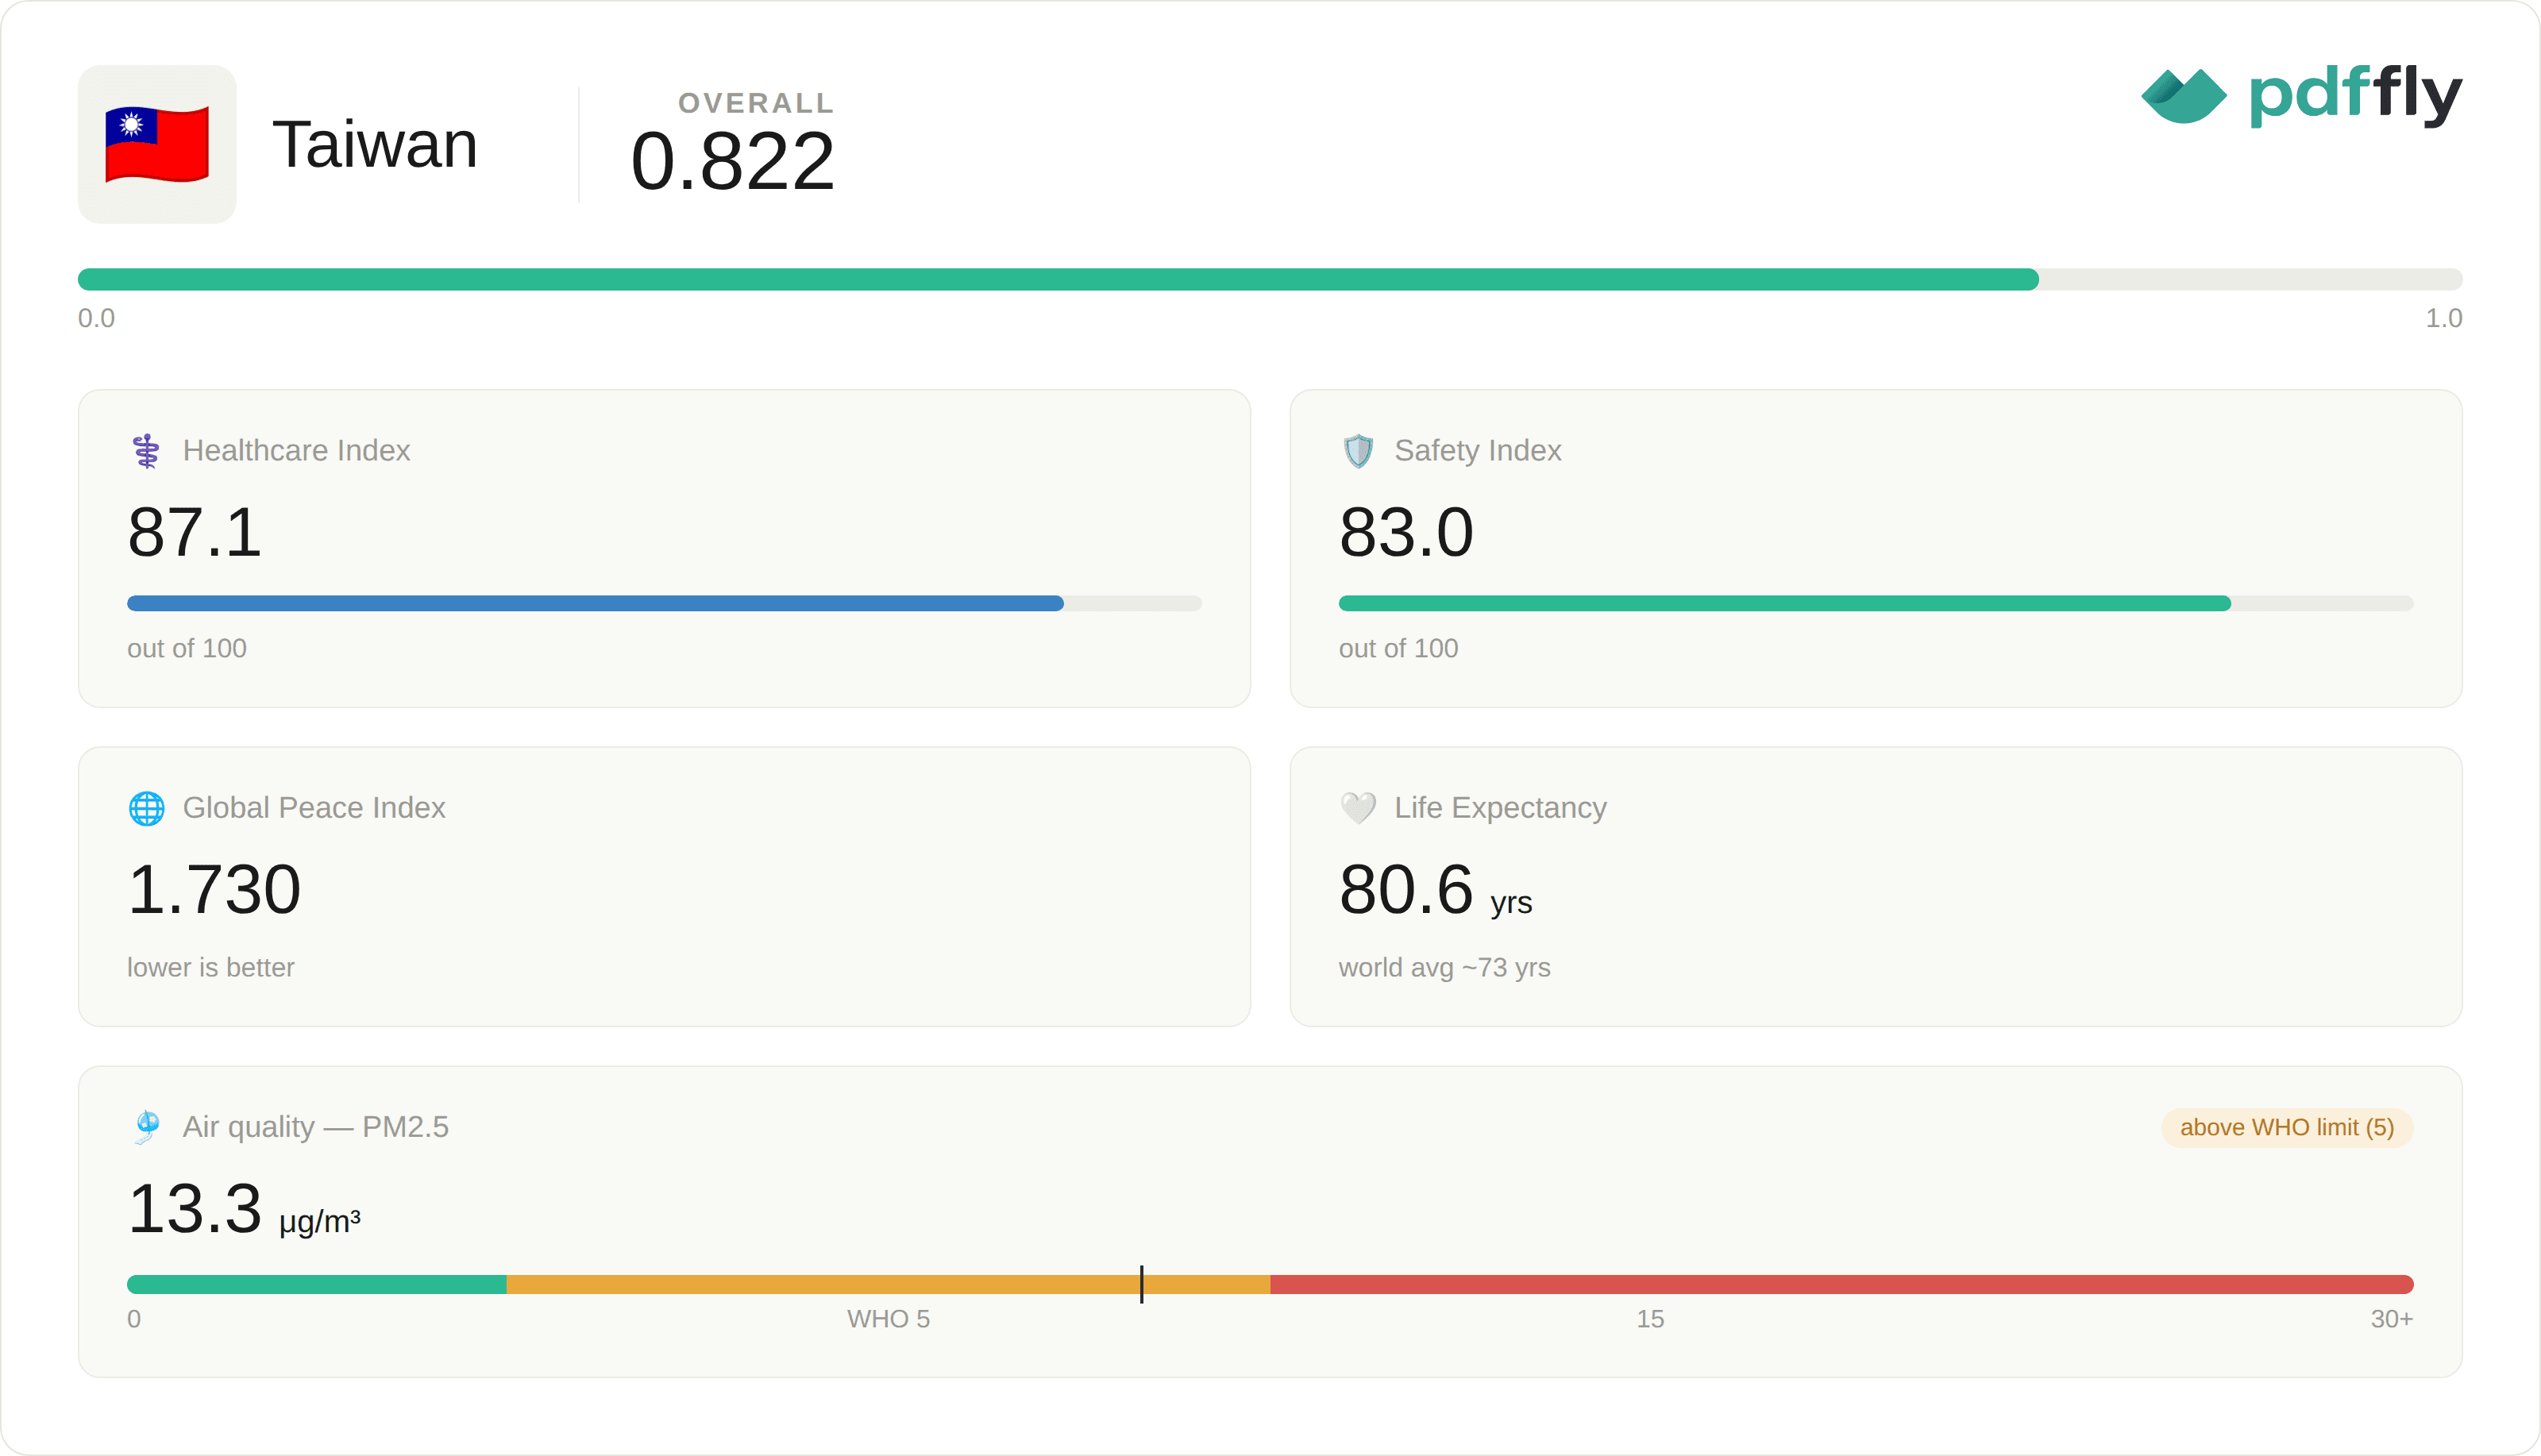Click the Taiwan flag icon
Viewport: 2541px width, 1456px height.
[x=157, y=145]
